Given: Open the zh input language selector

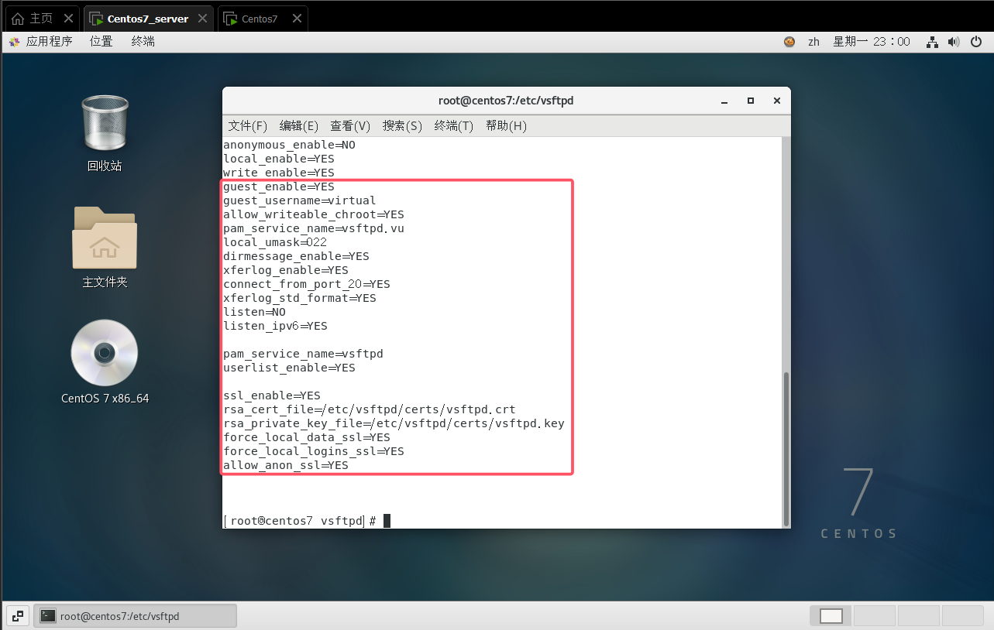Looking at the screenshot, I should 813,42.
